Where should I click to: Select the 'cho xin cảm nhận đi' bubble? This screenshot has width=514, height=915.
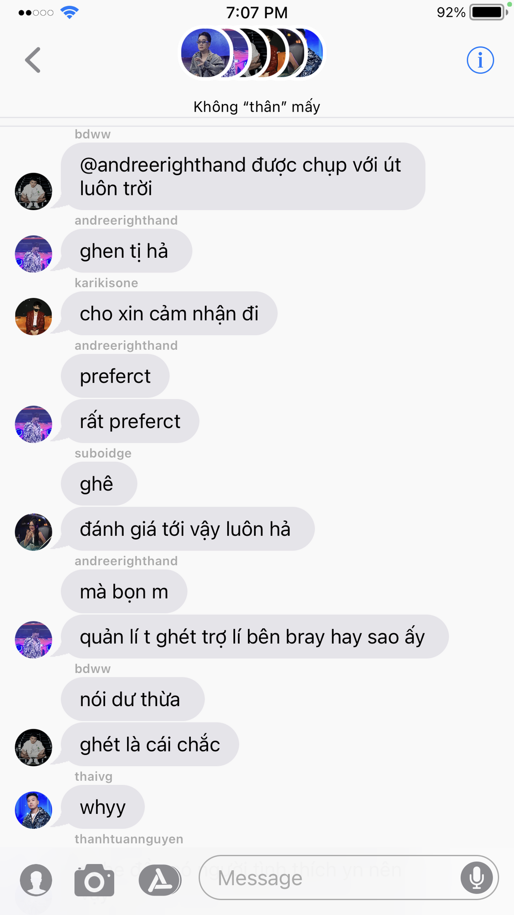point(169,313)
